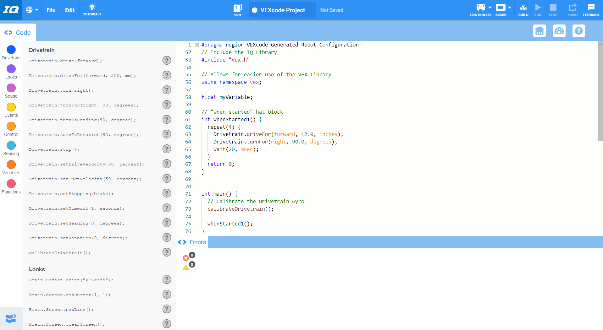The width and height of the screenshot is (603, 330).
Task: Click the Drivetrain.stop(); command
Action: click(54, 149)
